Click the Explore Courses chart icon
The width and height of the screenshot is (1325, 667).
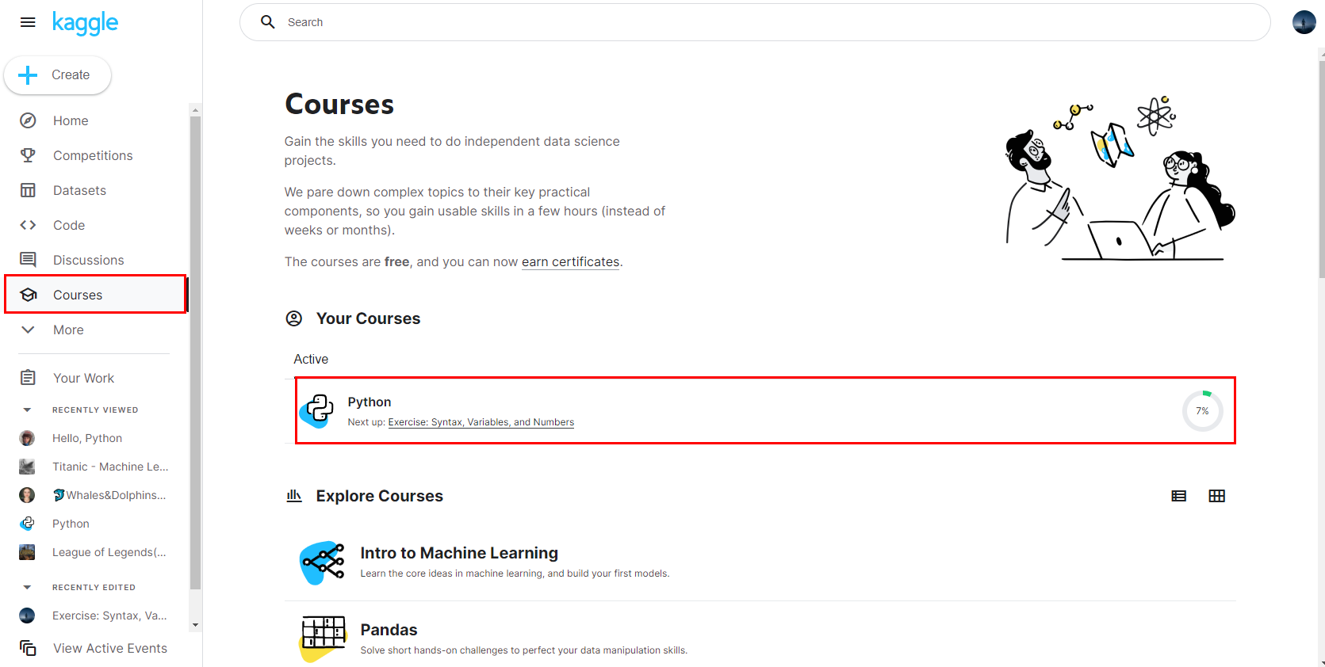coord(294,496)
